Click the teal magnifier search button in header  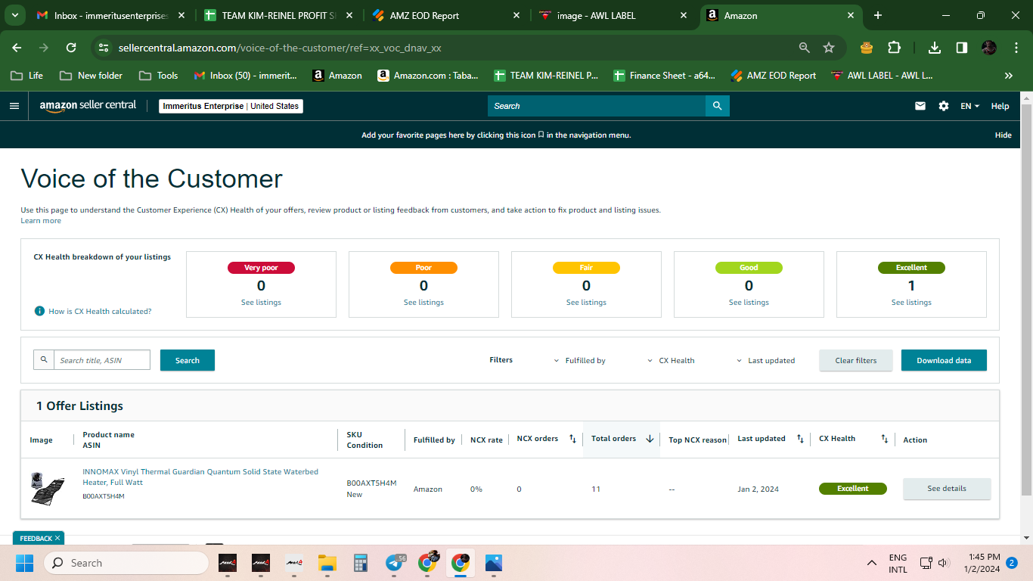[718, 106]
